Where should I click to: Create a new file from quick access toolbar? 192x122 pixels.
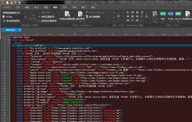coord(7,2)
